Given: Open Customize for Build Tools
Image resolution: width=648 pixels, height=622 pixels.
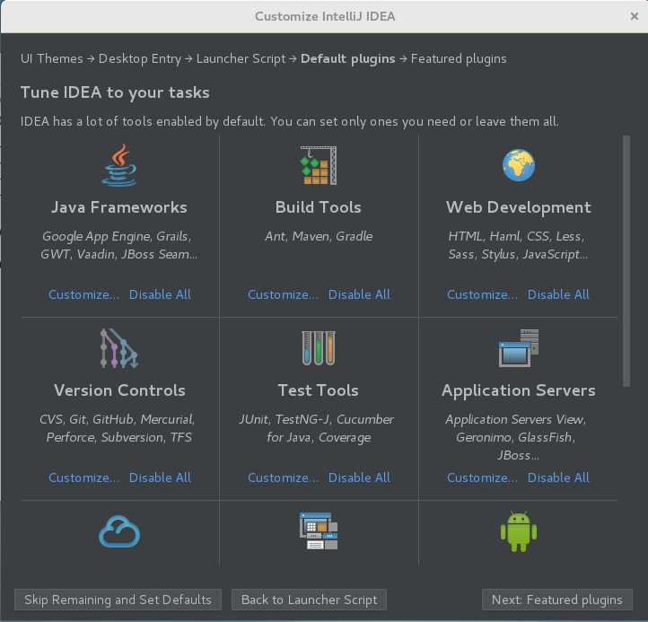Looking at the screenshot, I should [283, 294].
